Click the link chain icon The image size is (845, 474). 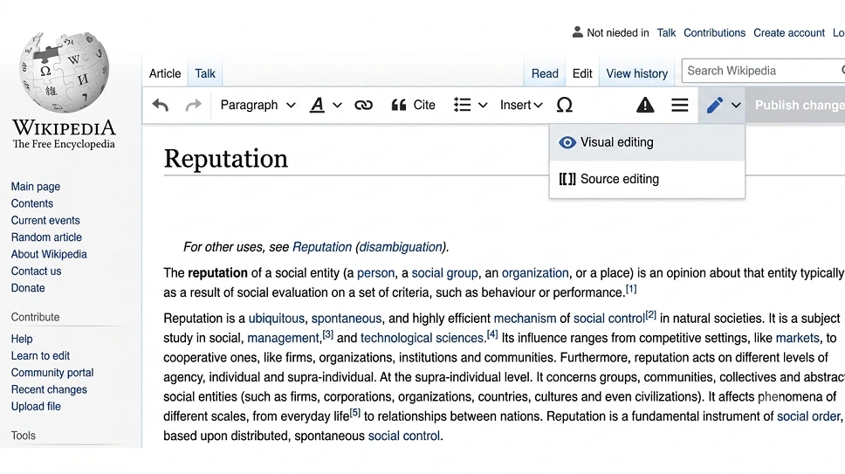363,105
